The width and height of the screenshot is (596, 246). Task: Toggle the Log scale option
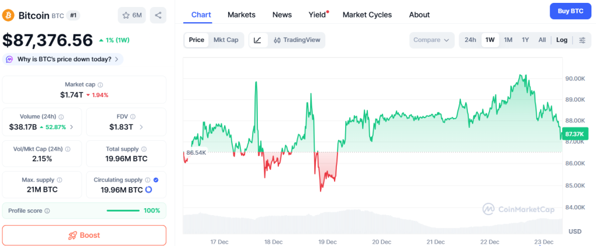click(x=562, y=40)
